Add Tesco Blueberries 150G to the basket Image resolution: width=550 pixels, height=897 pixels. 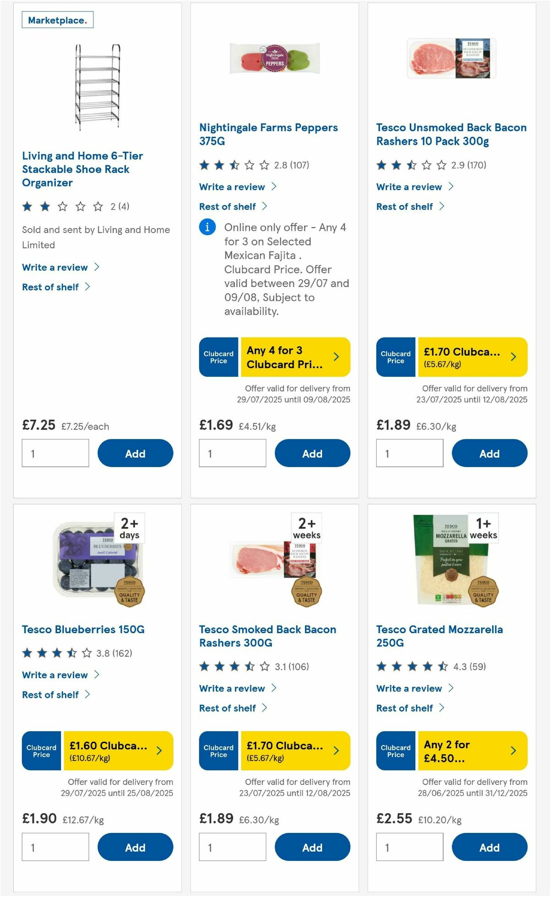coord(135,847)
